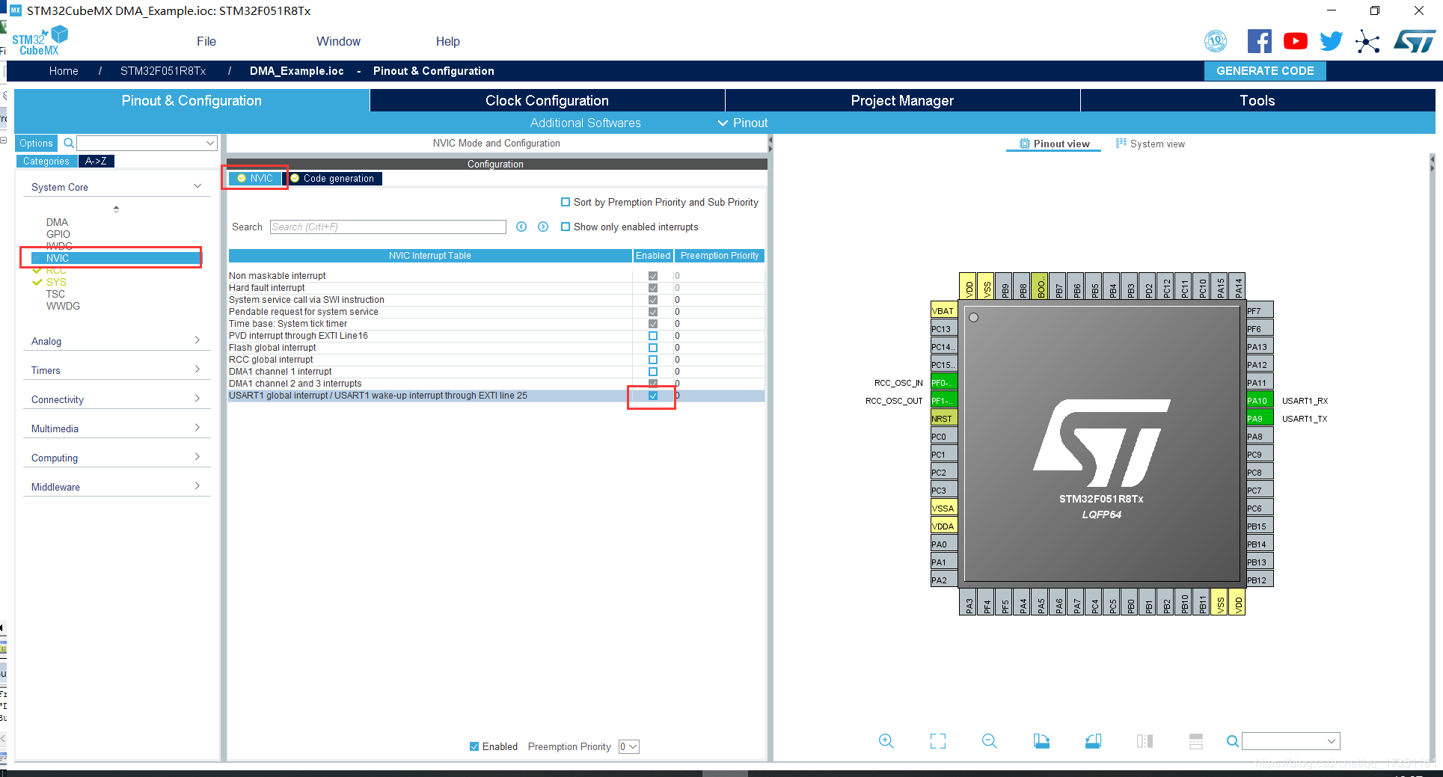Click STM32F051R8Tx breadcrumb
The width and height of the screenshot is (1443, 777).
point(163,71)
